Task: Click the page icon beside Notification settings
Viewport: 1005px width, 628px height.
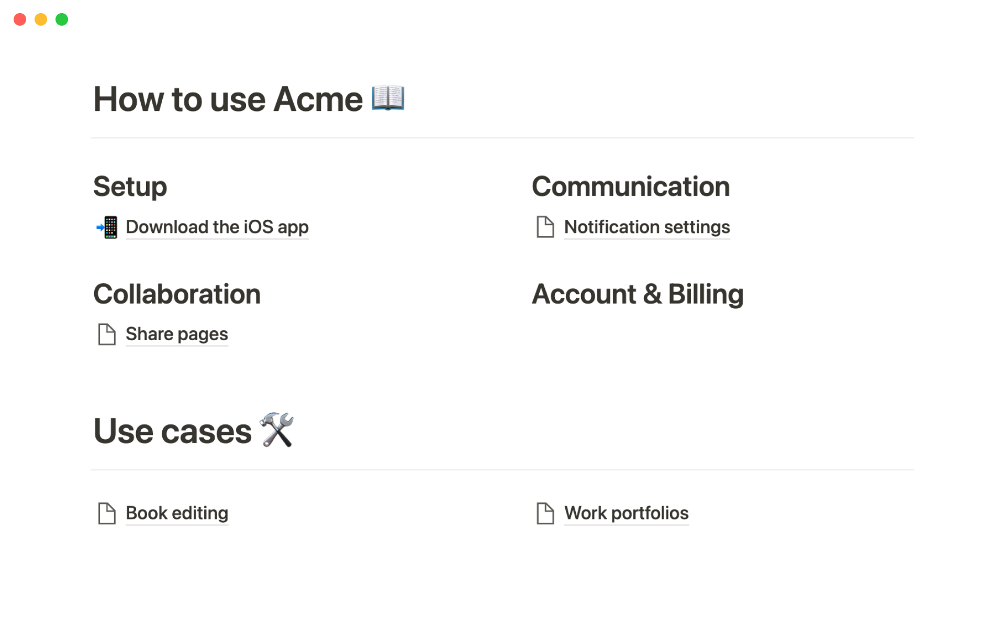Action: pyautogui.click(x=545, y=227)
